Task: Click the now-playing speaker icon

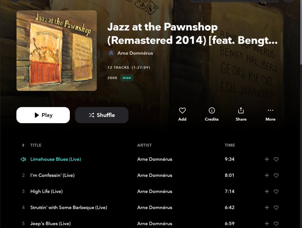Action: pyautogui.click(x=23, y=159)
